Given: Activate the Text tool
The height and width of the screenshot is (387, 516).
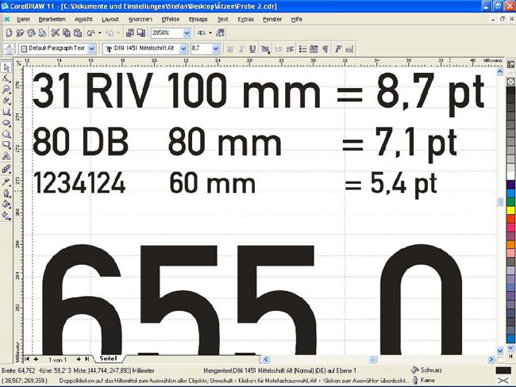Looking at the screenshot, I should [x=6, y=157].
